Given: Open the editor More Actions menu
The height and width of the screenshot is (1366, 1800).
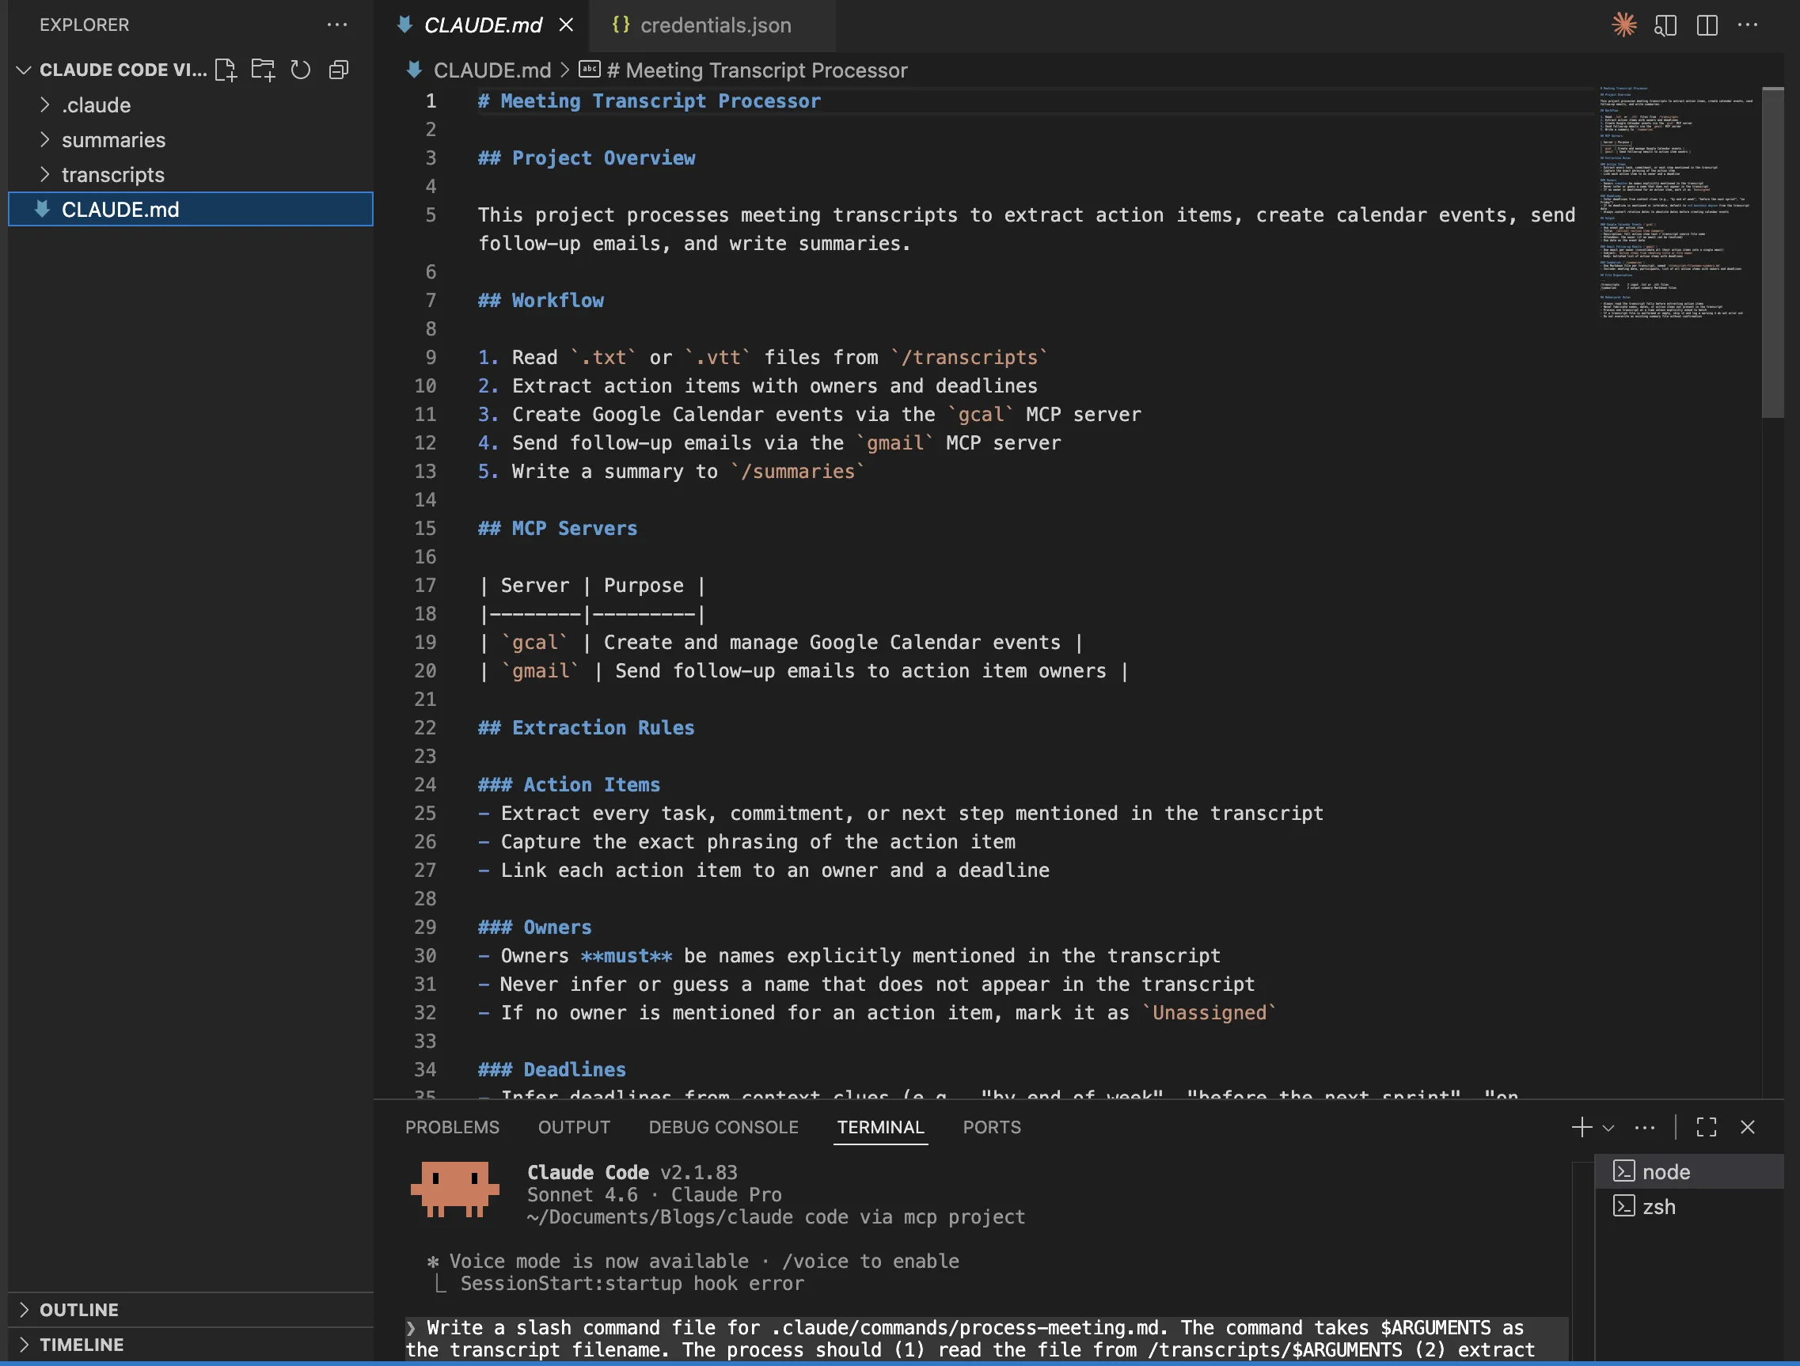Looking at the screenshot, I should pyautogui.click(x=1748, y=25).
